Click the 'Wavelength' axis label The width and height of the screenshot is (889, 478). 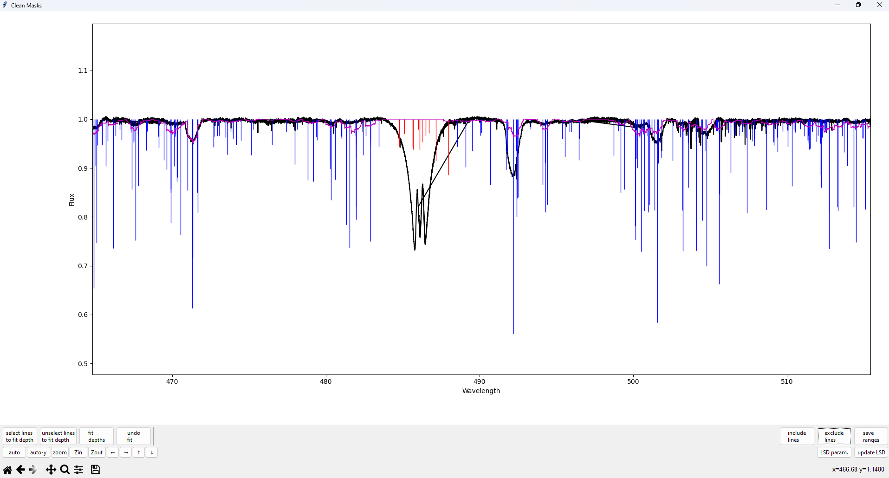481,391
